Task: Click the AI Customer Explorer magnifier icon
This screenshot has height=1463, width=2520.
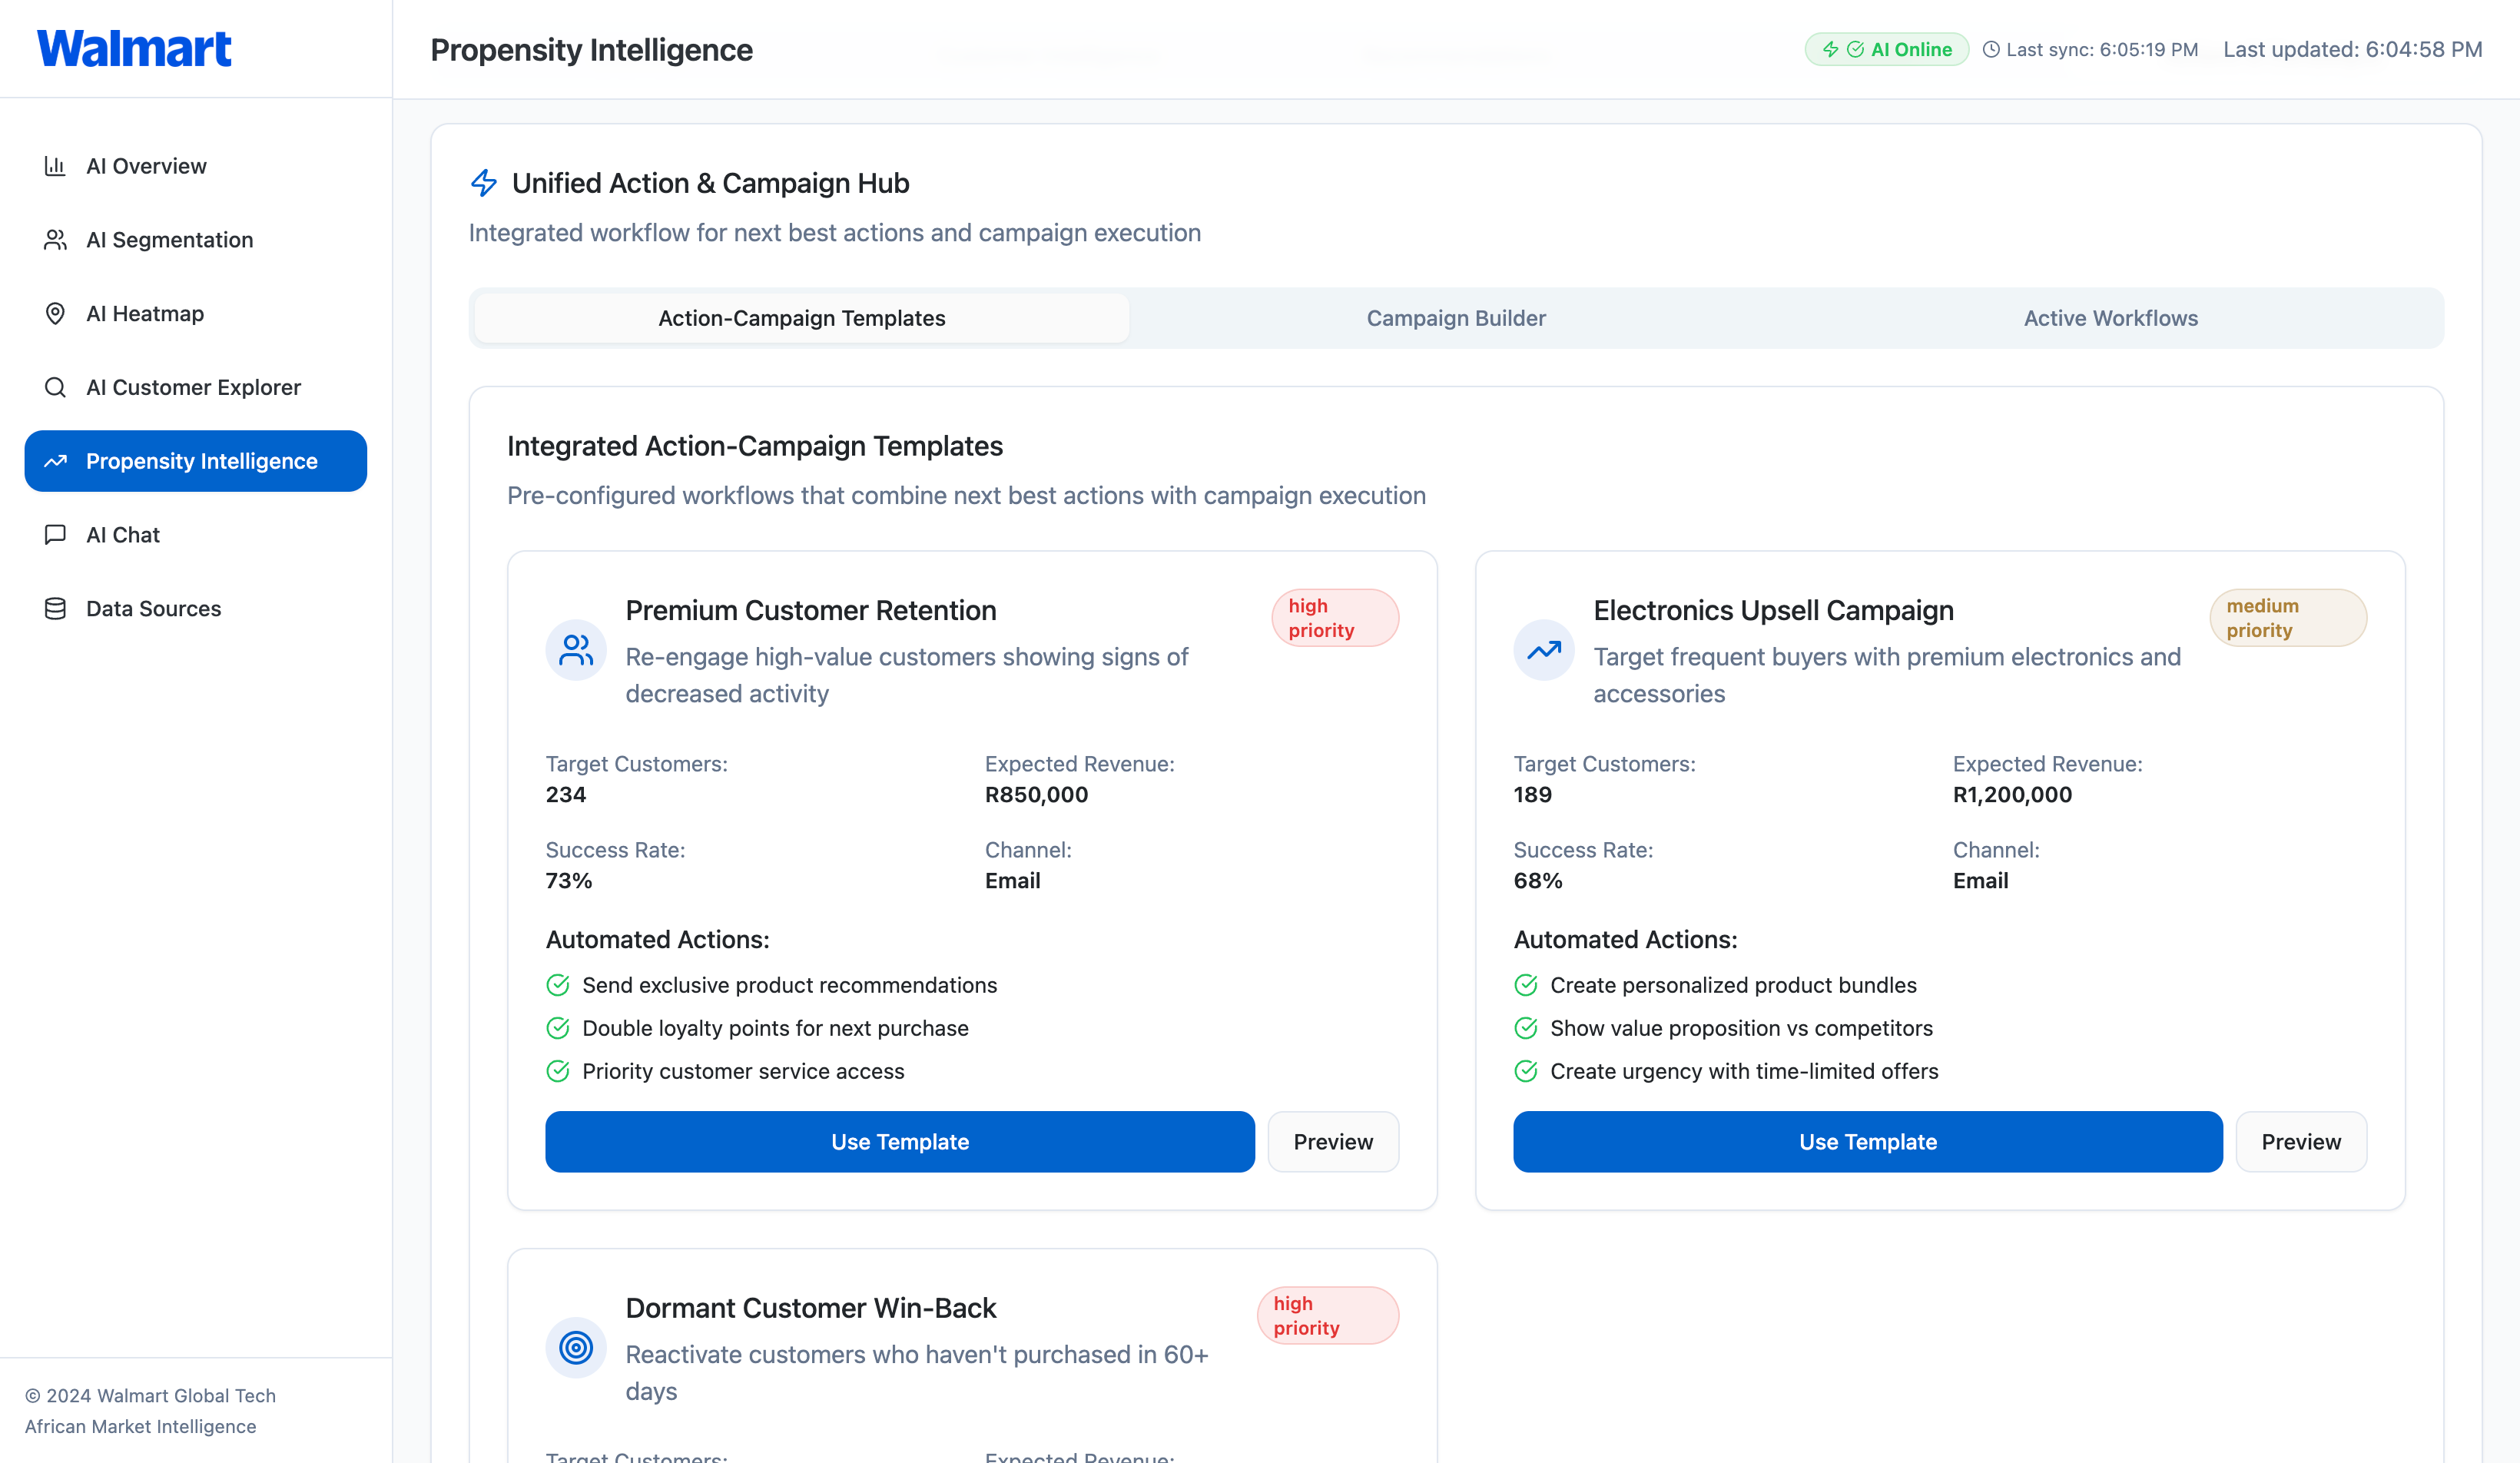Action: (x=55, y=387)
